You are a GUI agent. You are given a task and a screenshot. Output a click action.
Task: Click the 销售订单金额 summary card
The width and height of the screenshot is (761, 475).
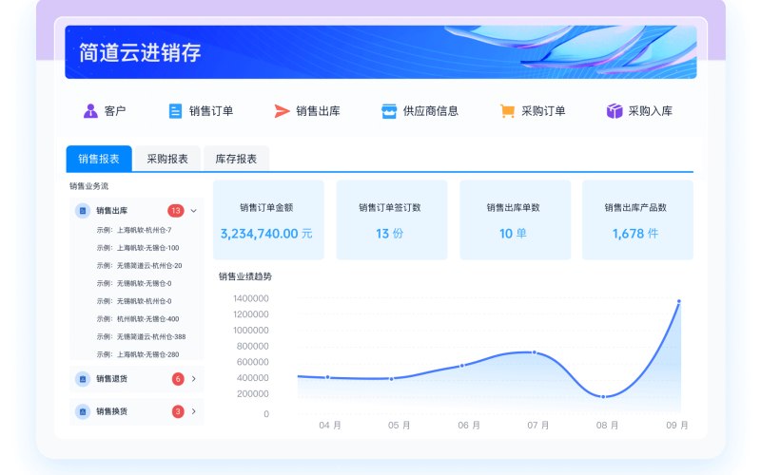(268, 220)
